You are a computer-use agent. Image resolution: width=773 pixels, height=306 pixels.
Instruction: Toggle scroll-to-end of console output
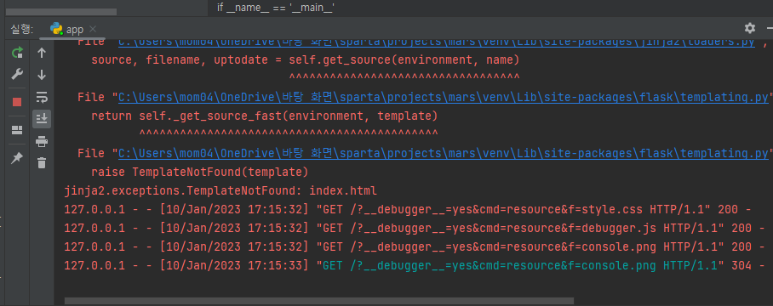(42, 118)
